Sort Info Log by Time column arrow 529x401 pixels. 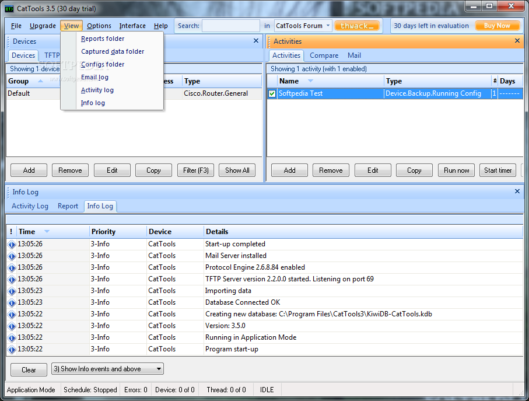(47, 232)
